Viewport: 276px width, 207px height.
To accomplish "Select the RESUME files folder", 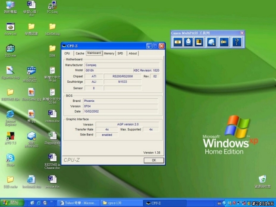I will tap(10, 95).
